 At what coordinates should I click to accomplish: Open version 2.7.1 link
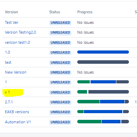(9, 102)
